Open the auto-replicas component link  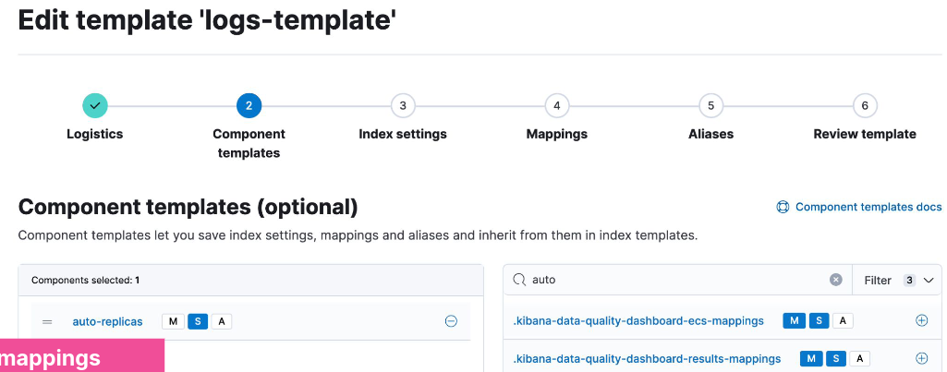click(107, 321)
